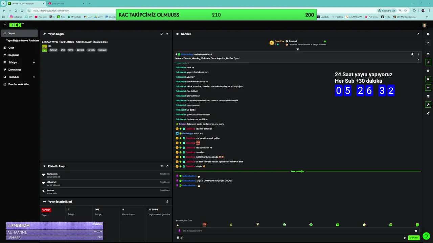Bookmark the page with the star icon
The height and width of the screenshot is (243, 433).
(405, 10)
